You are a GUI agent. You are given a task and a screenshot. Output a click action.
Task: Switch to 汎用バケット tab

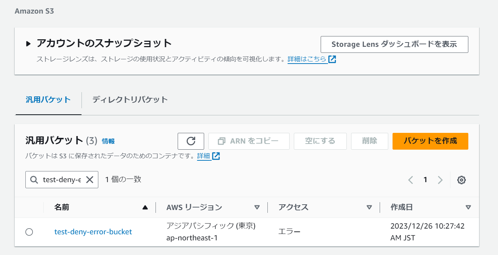(x=48, y=100)
